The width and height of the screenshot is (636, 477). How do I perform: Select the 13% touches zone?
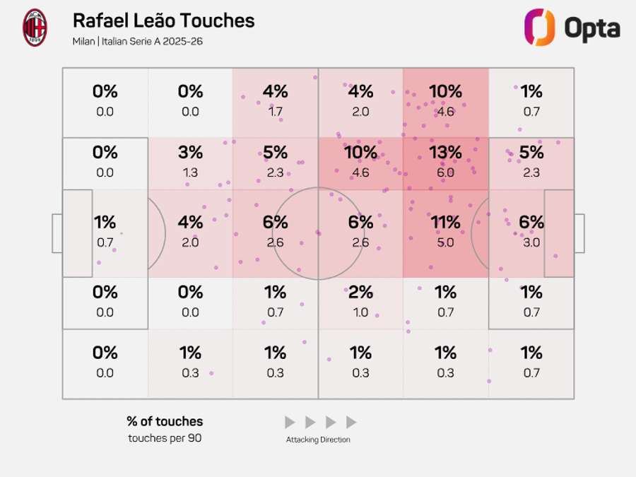pyautogui.click(x=445, y=162)
